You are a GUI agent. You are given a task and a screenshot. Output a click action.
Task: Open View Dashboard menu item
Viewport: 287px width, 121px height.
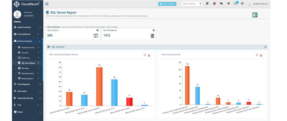point(27,34)
